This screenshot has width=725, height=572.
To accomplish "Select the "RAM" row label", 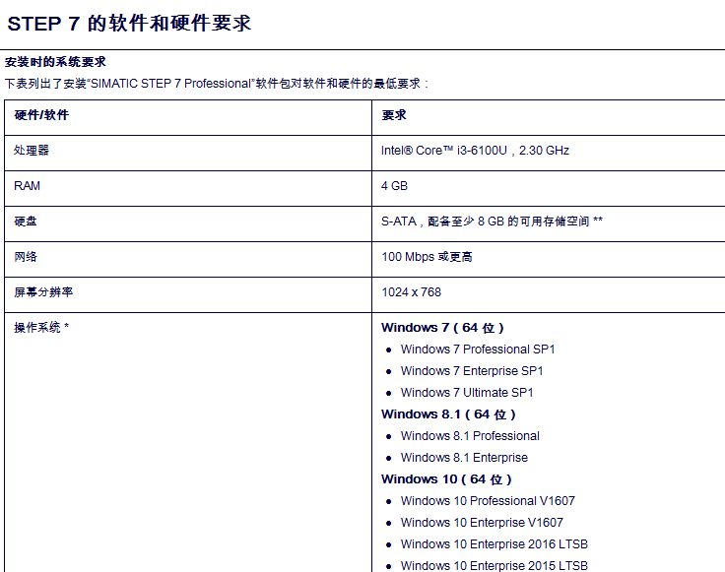I will tap(28, 186).
